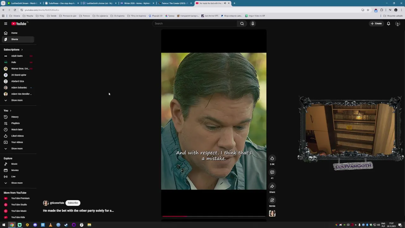Open the Seriale bookmarks folder
The image size is (405, 228).
click(x=52, y=16)
